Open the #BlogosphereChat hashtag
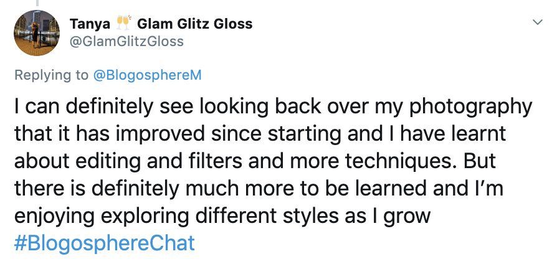The height and width of the screenshot is (264, 557). pos(104,242)
